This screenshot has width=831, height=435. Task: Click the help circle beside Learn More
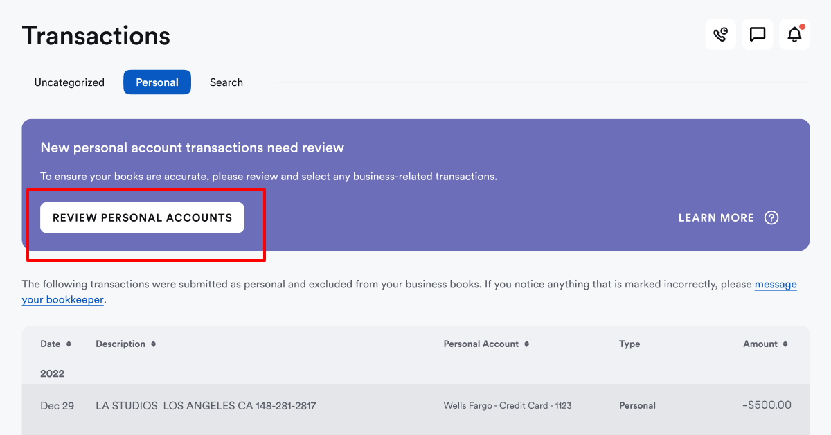771,217
